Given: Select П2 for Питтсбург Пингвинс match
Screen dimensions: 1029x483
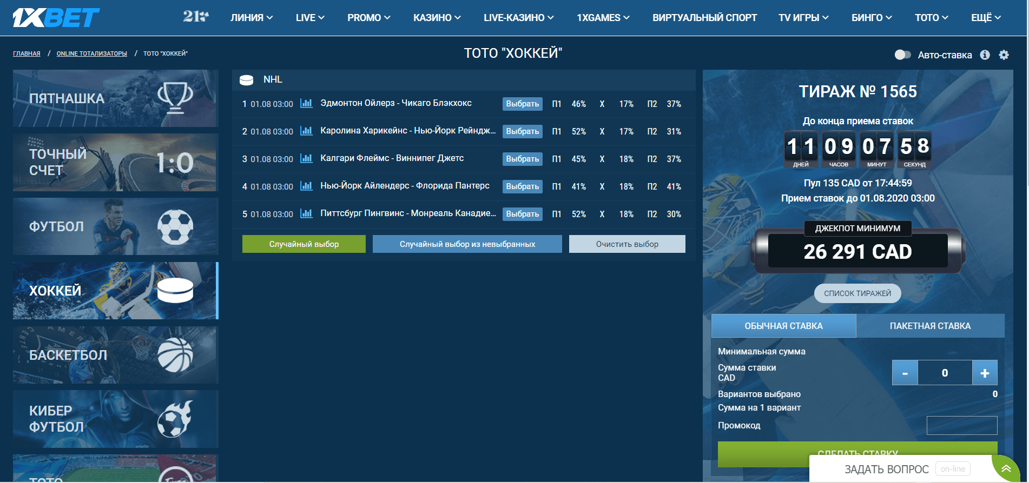Looking at the screenshot, I should coord(652,214).
